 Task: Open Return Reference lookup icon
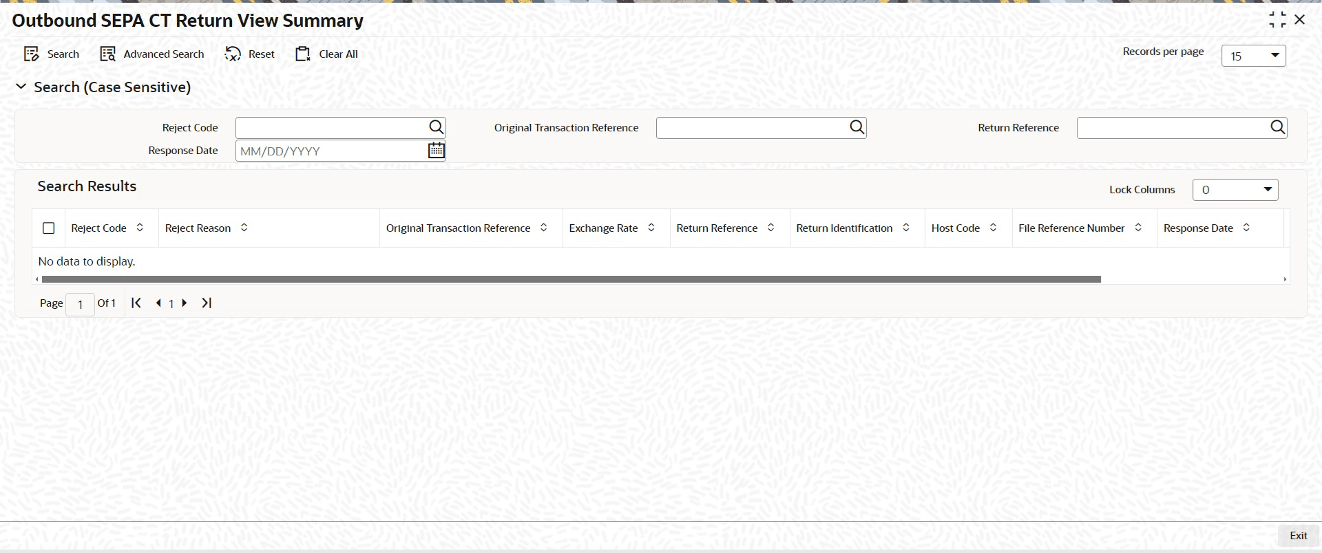click(1277, 127)
